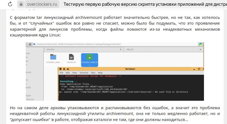Screen dimensions: 227x124
Task: Close the 'x86_64' tab with its X
Action: pyautogui.click(x=200, y=50)
